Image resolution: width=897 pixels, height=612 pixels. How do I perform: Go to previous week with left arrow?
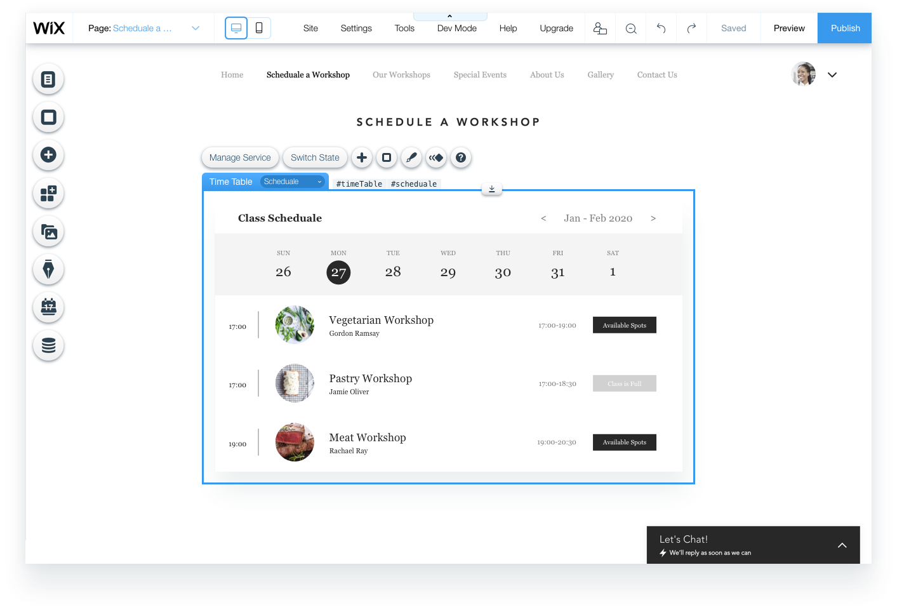(x=543, y=218)
